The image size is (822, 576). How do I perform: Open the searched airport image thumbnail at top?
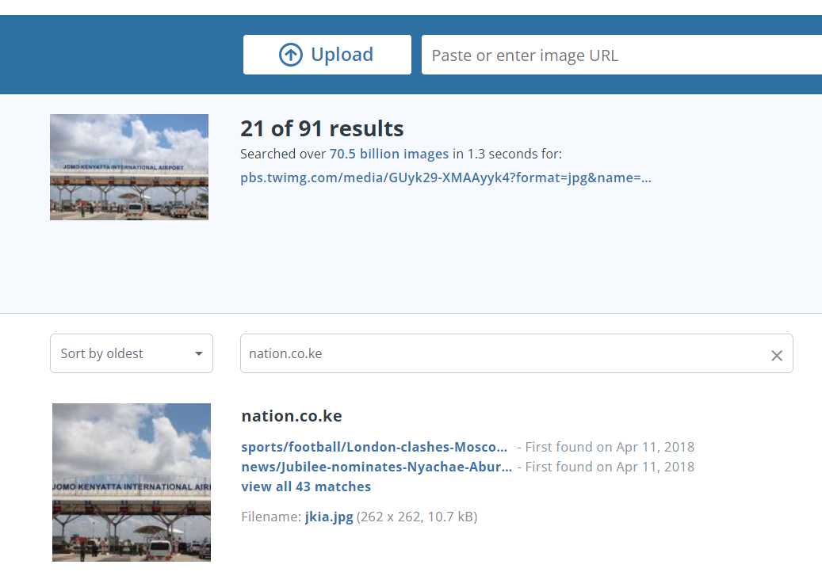pyautogui.click(x=129, y=167)
